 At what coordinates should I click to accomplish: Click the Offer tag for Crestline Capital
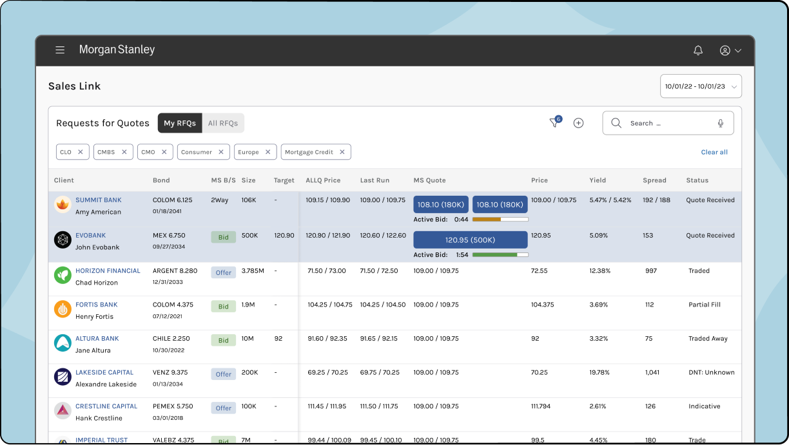[224, 408]
